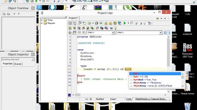Click the 'ShellAPI;' line in uses clause
The image size is (197, 110).
point(87,60)
